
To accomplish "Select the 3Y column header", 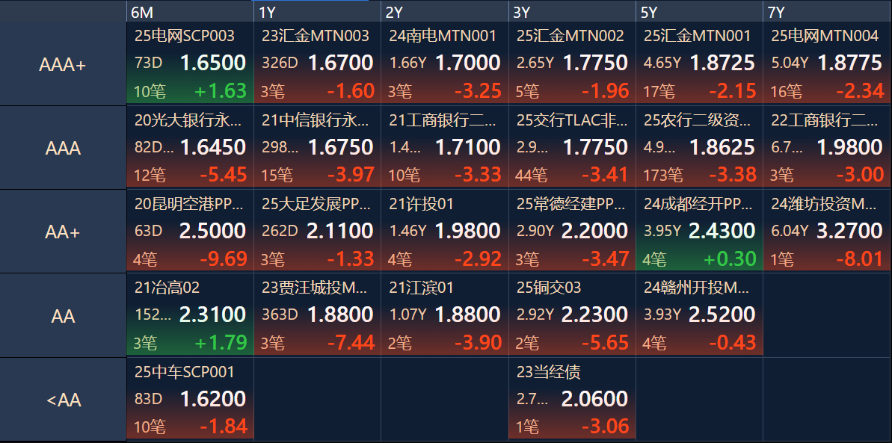I will (572, 11).
